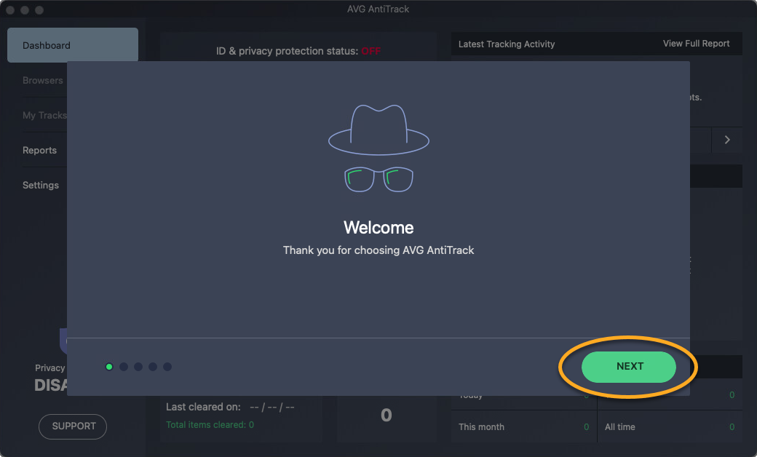Choose the fourth onboarding page dot
This screenshot has height=457, width=757.
pos(153,367)
